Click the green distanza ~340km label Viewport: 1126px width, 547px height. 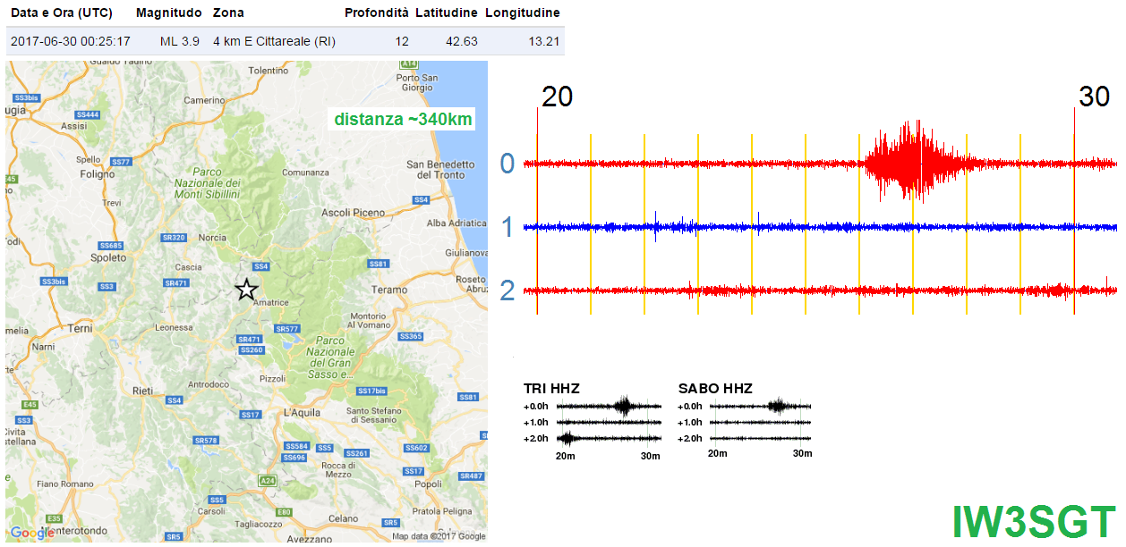(x=403, y=119)
